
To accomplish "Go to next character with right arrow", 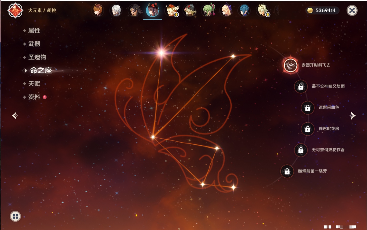I will [x=353, y=116].
